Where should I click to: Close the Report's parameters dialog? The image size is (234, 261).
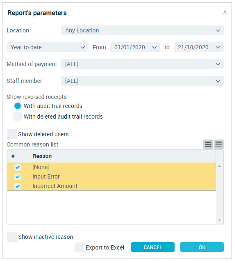pyautogui.click(x=225, y=12)
